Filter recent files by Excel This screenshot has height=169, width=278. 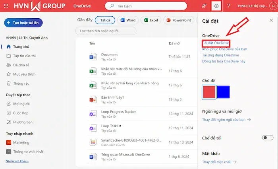pos(151,20)
